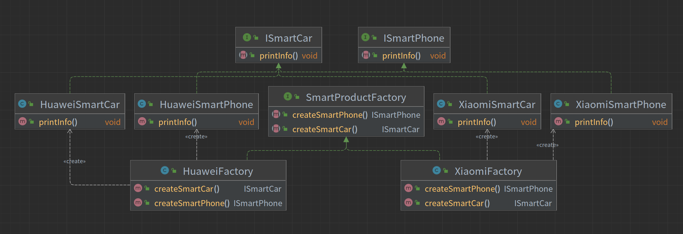Select the XiaomiSmartCar class node title
This screenshot has width=683, height=234.
point(497,104)
